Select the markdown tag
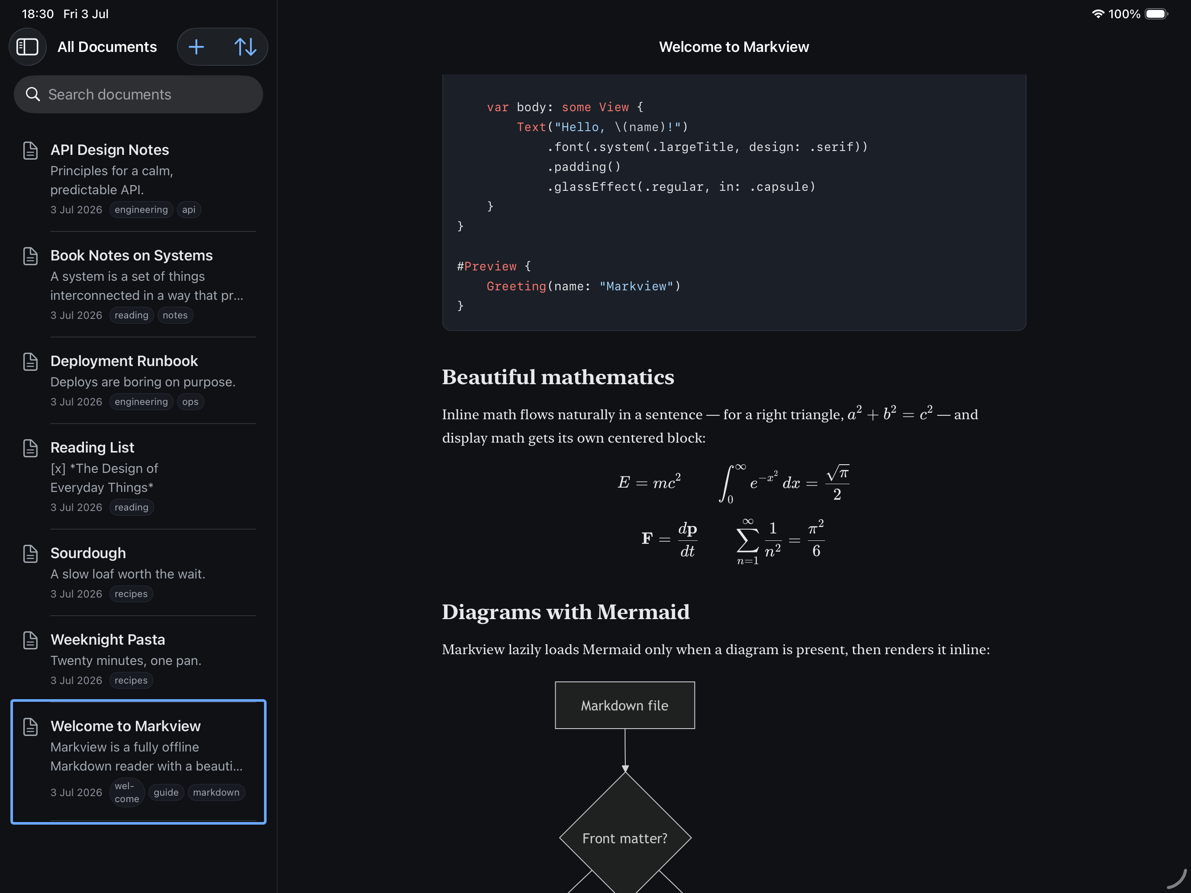 (x=216, y=792)
